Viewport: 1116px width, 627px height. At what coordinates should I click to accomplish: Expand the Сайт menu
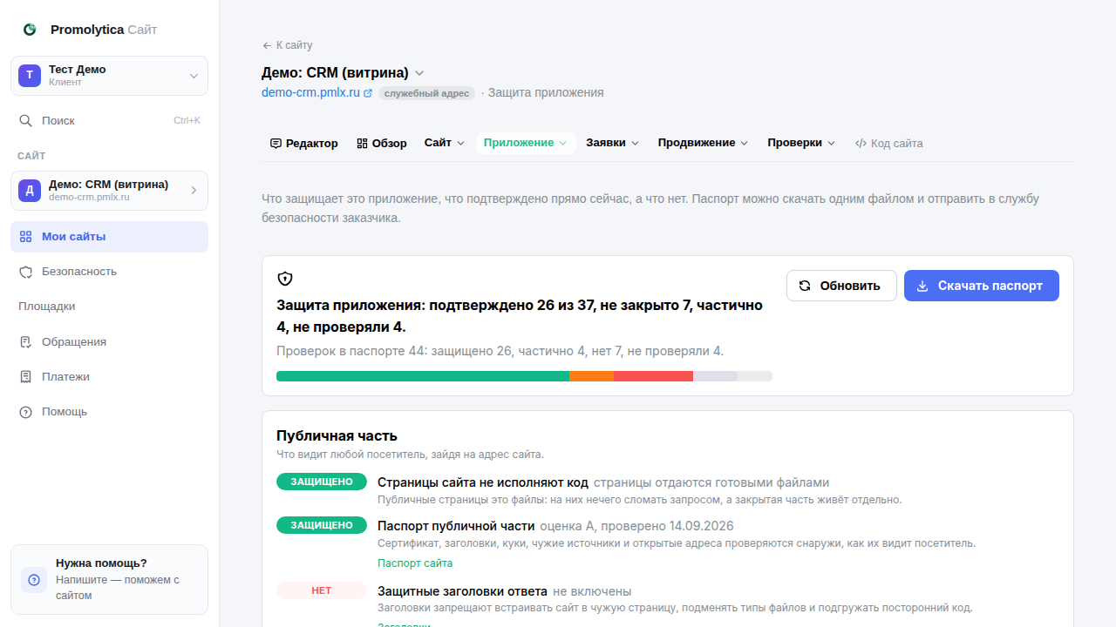[445, 143]
